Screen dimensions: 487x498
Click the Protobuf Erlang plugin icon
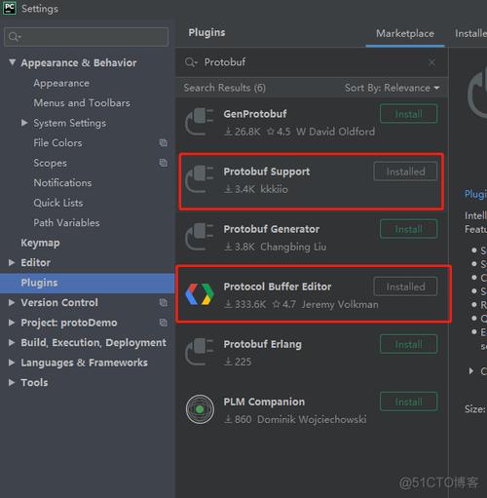(200, 352)
